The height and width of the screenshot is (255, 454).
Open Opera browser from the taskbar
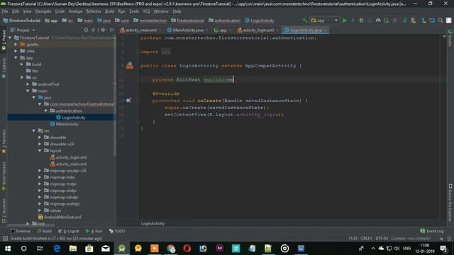tap(187, 249)
